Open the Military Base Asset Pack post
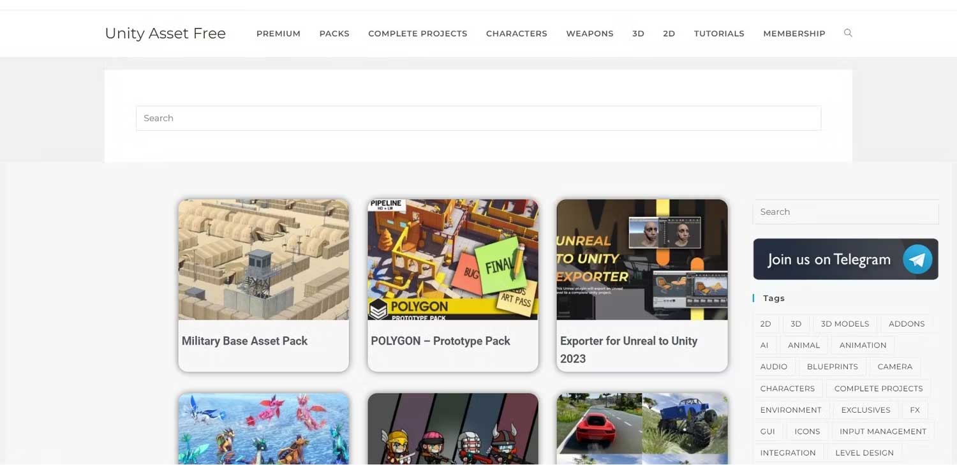957x465 pixels. pyautogui.click(x=244, y=341)
